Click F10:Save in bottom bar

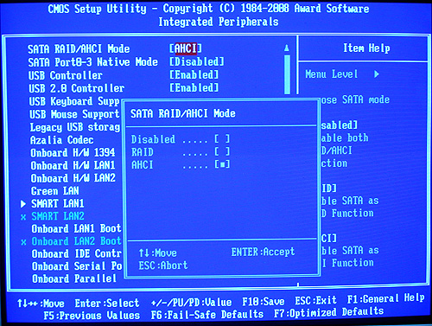(x=264, y=302)
